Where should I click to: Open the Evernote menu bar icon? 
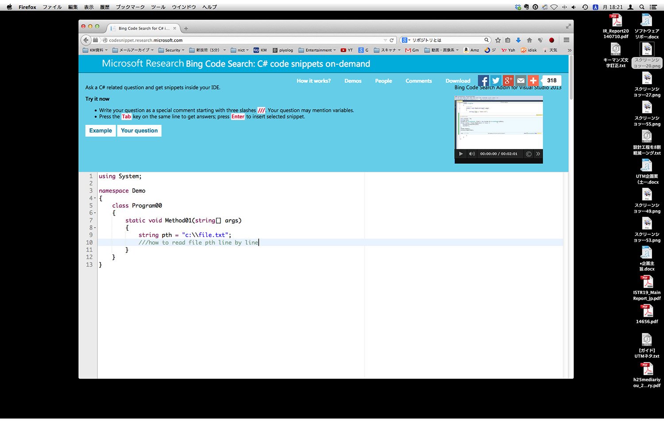coord(526,7)
